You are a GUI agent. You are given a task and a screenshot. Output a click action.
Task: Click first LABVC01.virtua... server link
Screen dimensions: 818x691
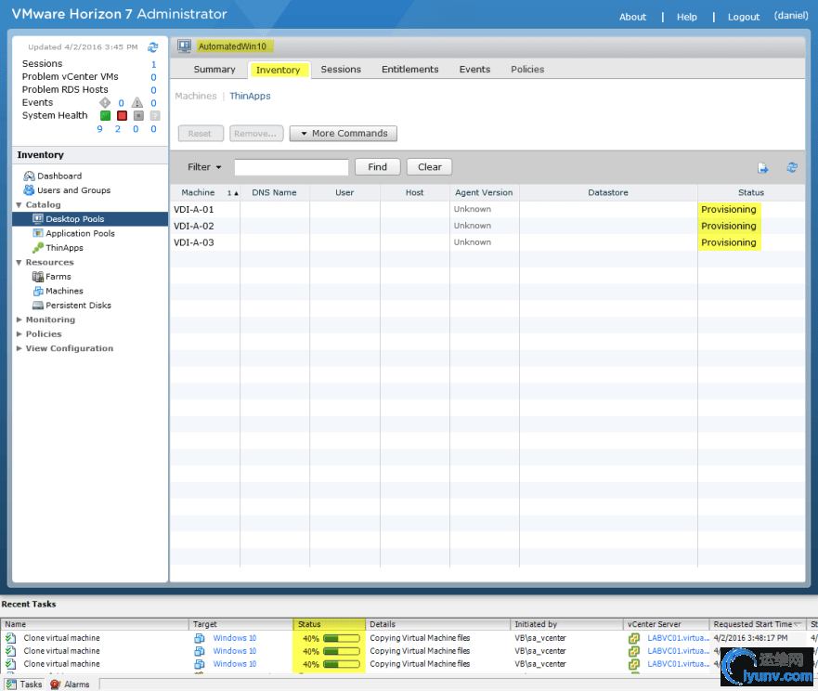tap(678, 638)
